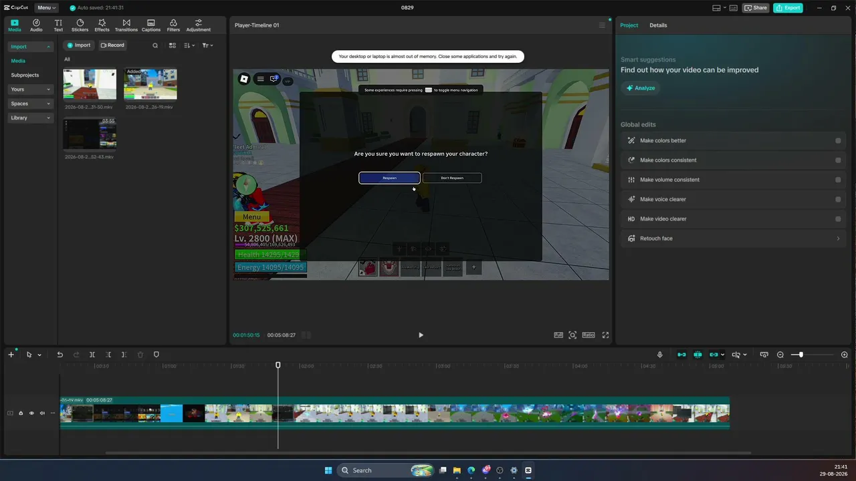
Task: Enter fullscreen preview in the player
Action: coord(605,335)
